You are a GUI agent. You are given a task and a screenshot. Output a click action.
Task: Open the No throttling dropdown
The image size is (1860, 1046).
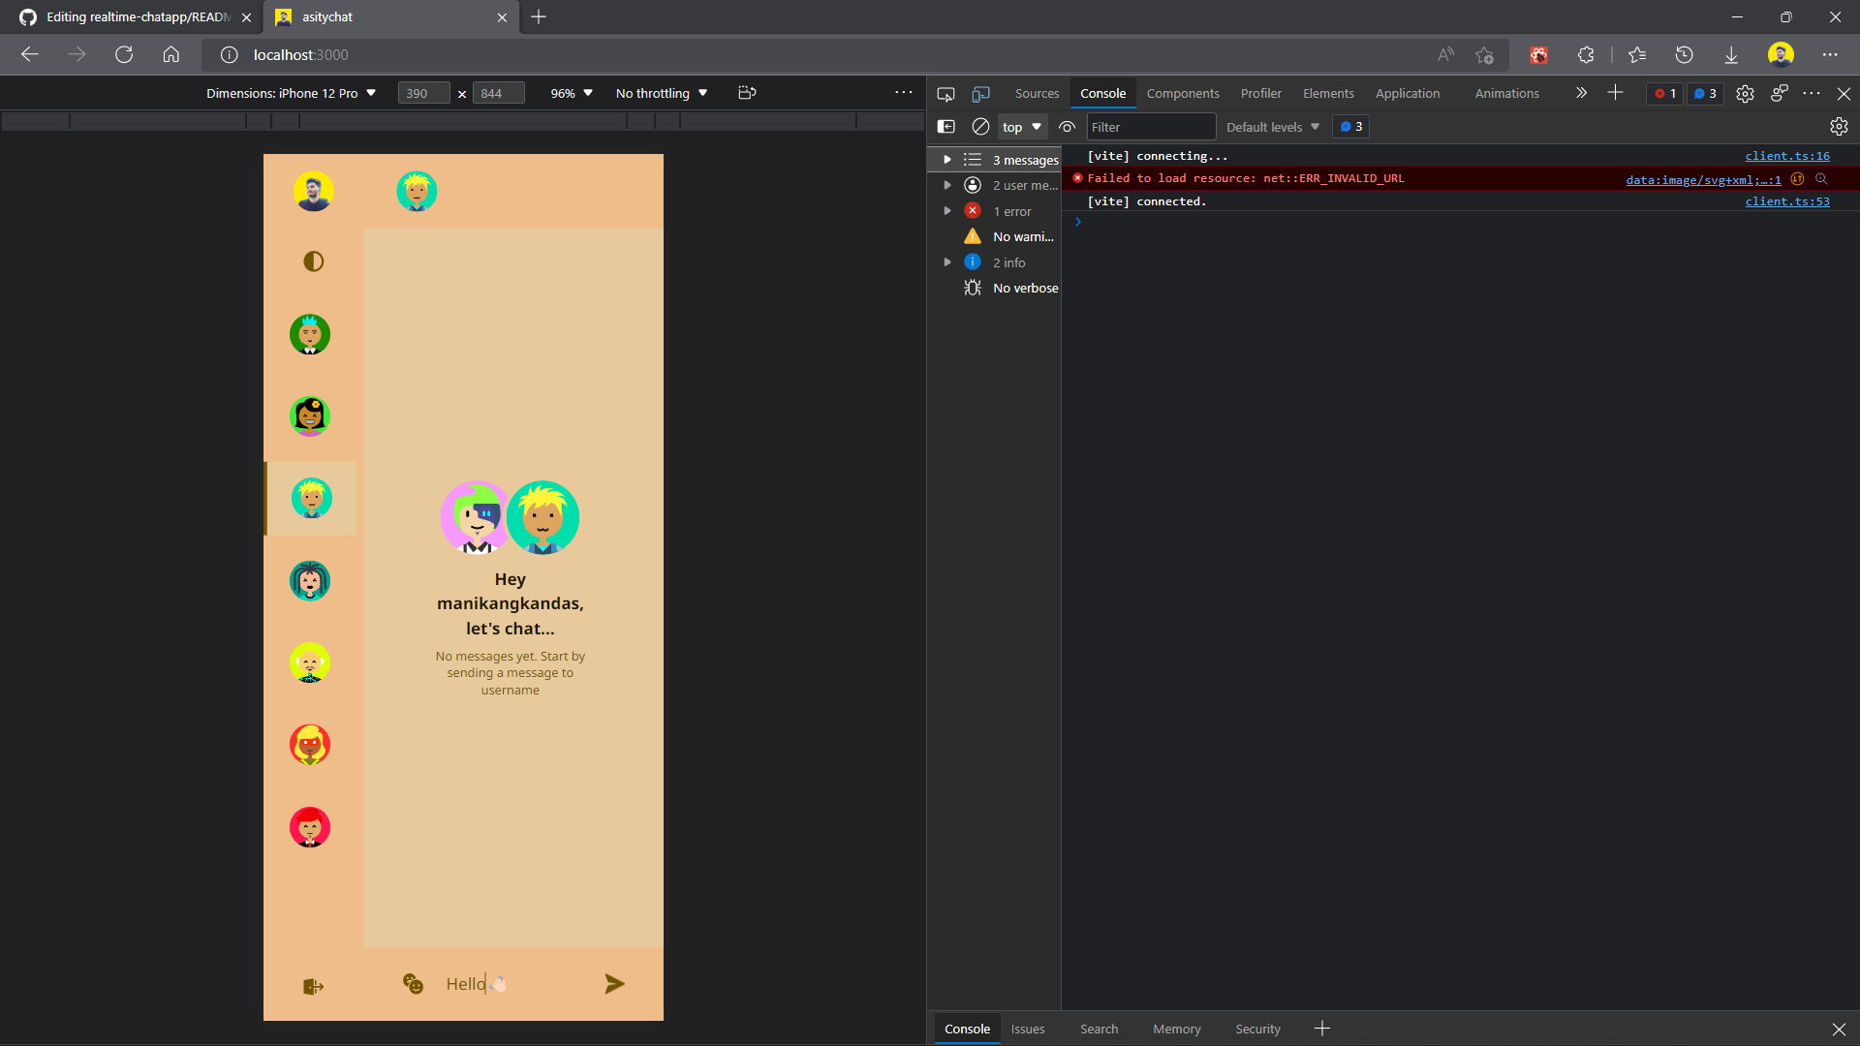[662, 94]
